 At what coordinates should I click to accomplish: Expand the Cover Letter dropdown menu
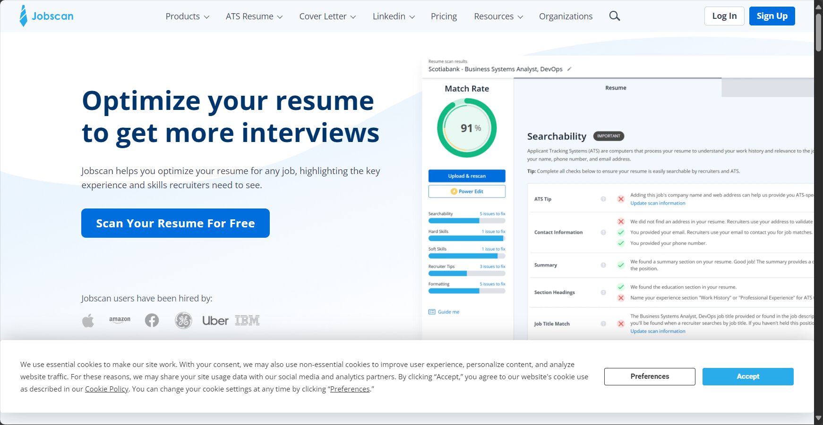327,16
